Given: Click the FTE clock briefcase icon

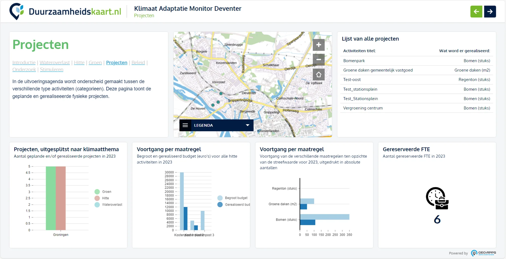Looking at the screenshot, I should [437, 198].
